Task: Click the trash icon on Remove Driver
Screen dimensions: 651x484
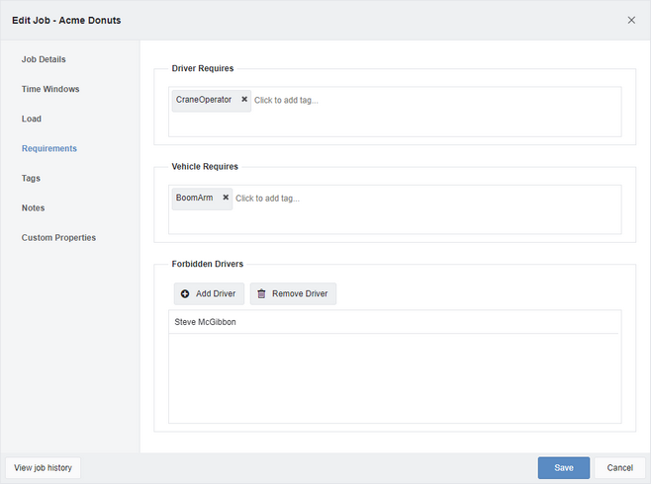Action: tap(261, 293)
